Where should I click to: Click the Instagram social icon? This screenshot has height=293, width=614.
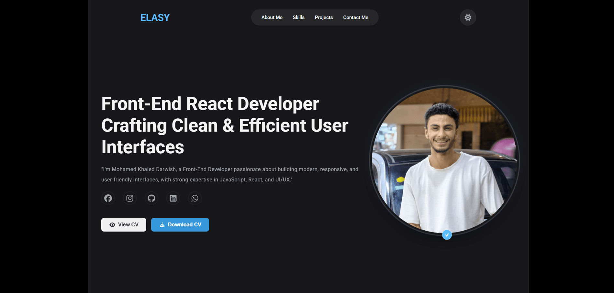pyautogui.click(x=130, y=198)
